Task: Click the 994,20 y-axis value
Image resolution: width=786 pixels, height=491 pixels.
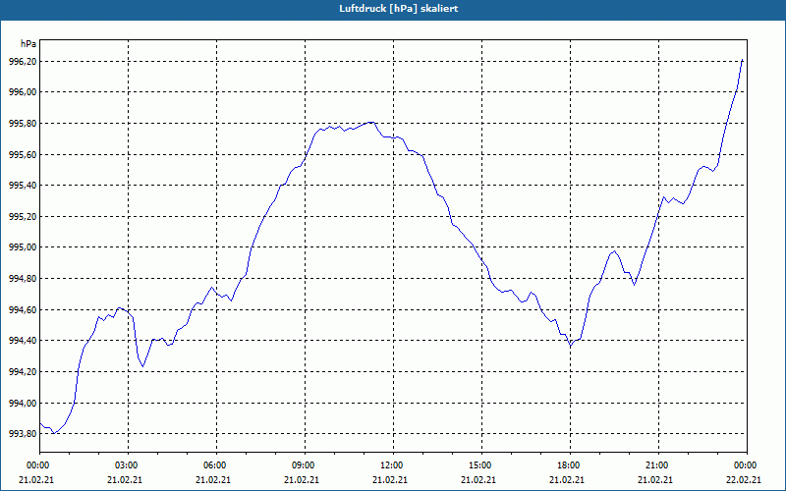Action: [23, 372]
